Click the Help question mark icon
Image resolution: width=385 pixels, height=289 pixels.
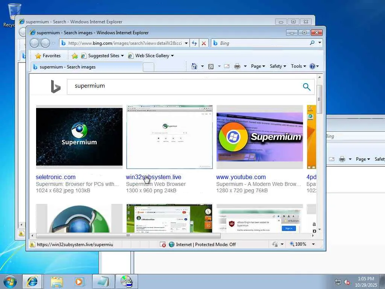312,66
